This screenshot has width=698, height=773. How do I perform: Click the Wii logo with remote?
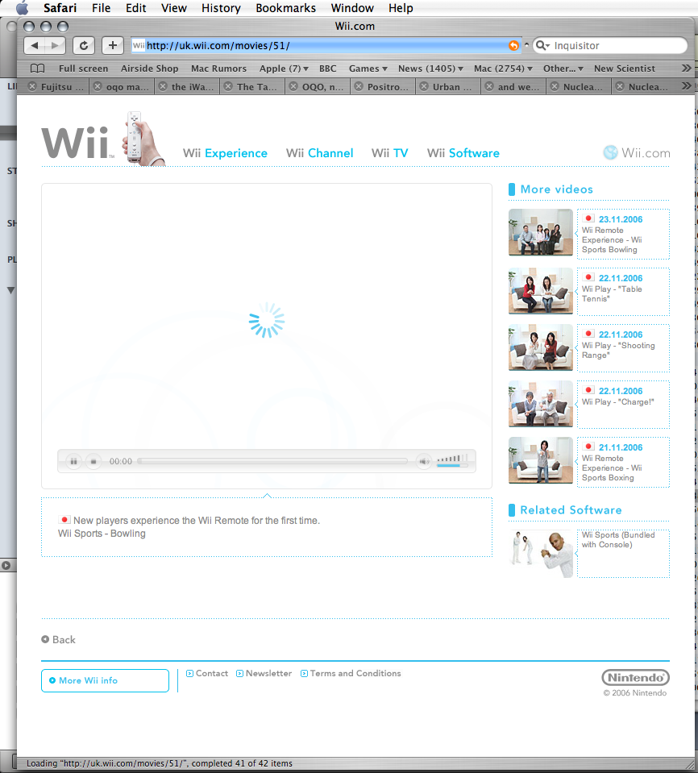tap(102, 139)
